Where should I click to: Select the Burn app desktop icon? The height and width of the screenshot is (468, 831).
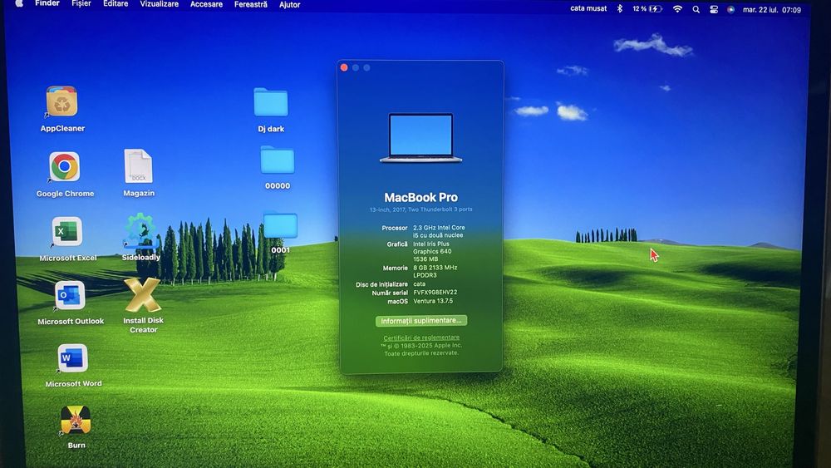pyautogui.click(x=76, y=421)
